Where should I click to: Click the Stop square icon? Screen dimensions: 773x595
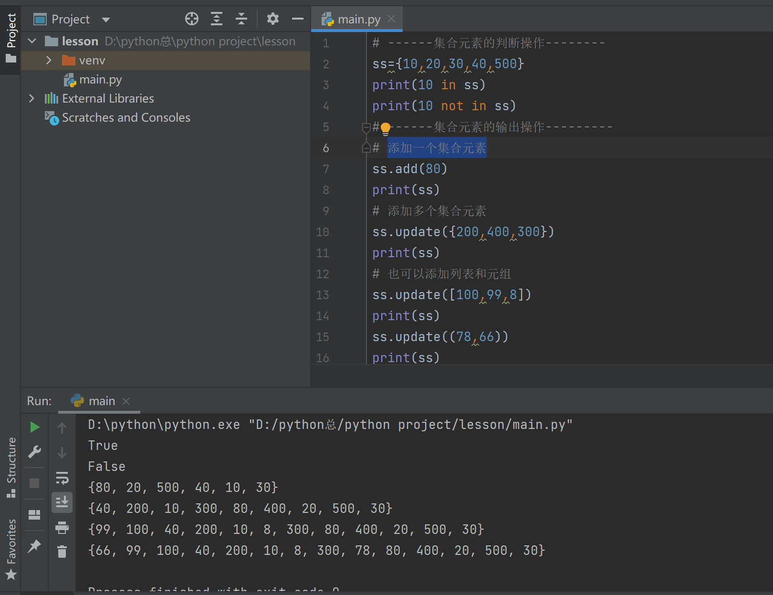click(x=34, y=483)
